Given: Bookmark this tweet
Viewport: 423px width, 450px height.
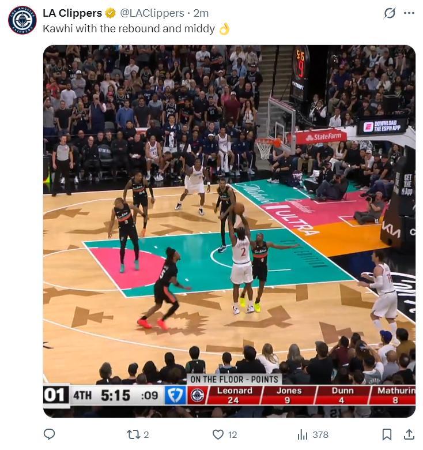Looking at the screenshot, I should 387,434.
